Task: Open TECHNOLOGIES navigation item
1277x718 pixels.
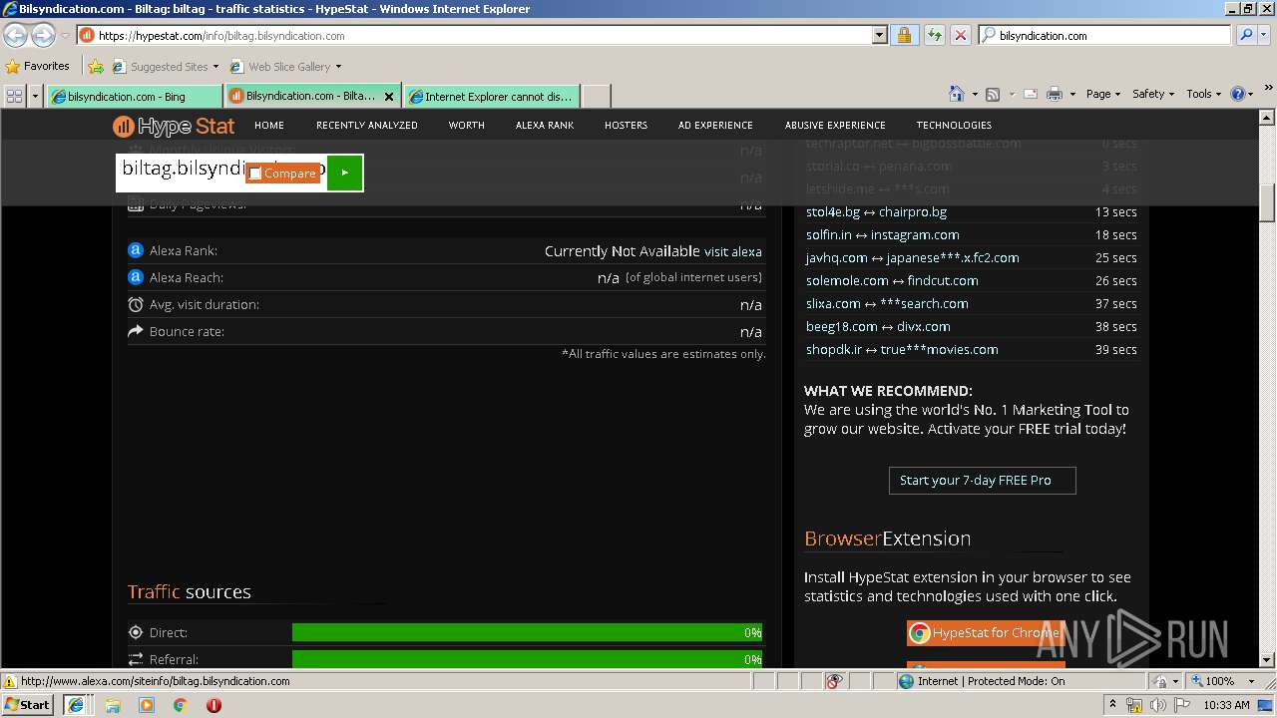Action: (x=954, y=126)
